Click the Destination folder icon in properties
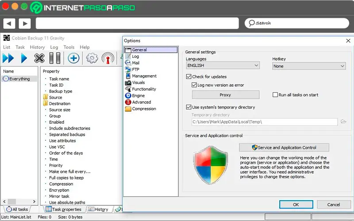The width and height of the screenshot is (354, 221). (46, 103)
